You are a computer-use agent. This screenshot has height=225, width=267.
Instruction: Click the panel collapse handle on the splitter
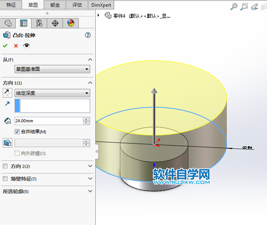(x=97, y=151)
